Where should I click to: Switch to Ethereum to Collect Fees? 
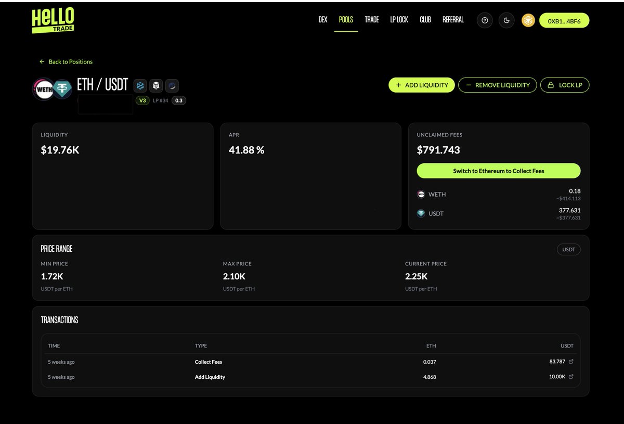click(x=499, y=171)
